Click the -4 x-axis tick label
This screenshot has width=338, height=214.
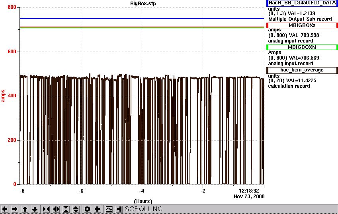click(142, 191)
